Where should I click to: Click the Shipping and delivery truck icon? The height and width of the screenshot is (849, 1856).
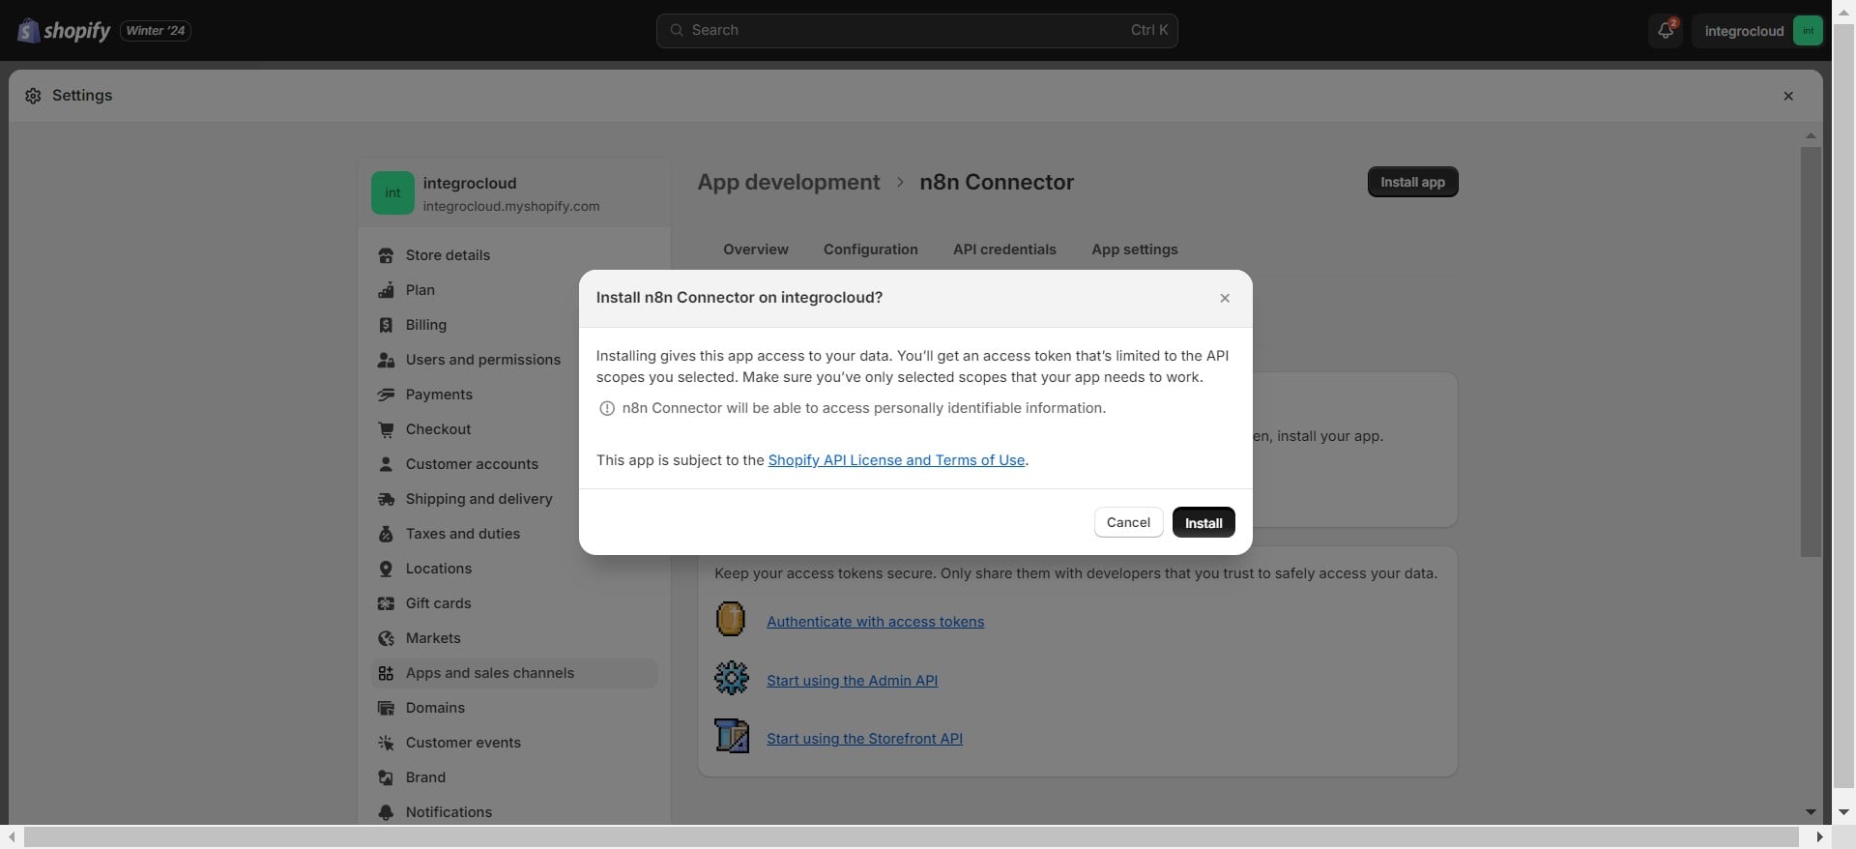[x=386, y=499]
